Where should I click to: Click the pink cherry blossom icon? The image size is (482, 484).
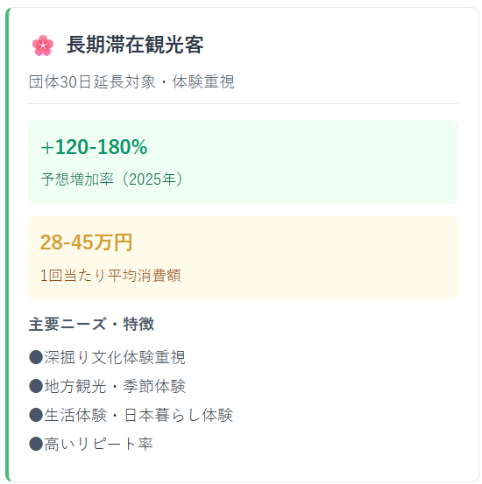43,46
